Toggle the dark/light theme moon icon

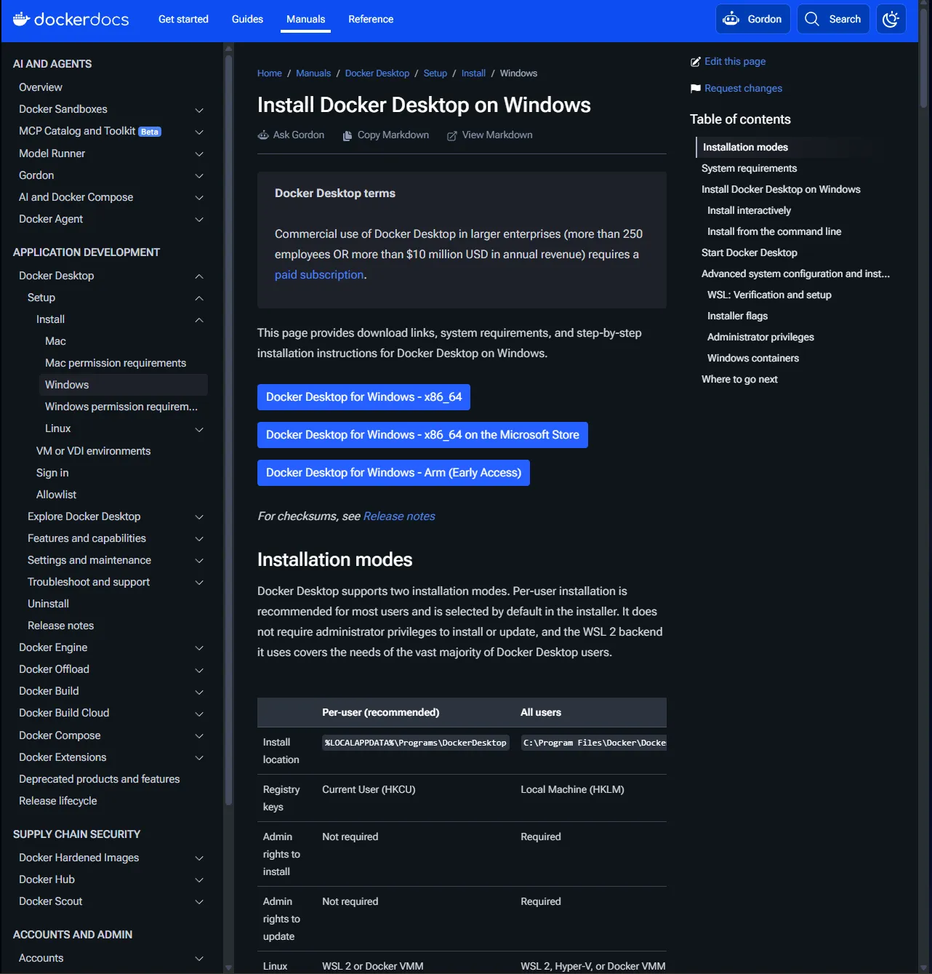[891, 19]
